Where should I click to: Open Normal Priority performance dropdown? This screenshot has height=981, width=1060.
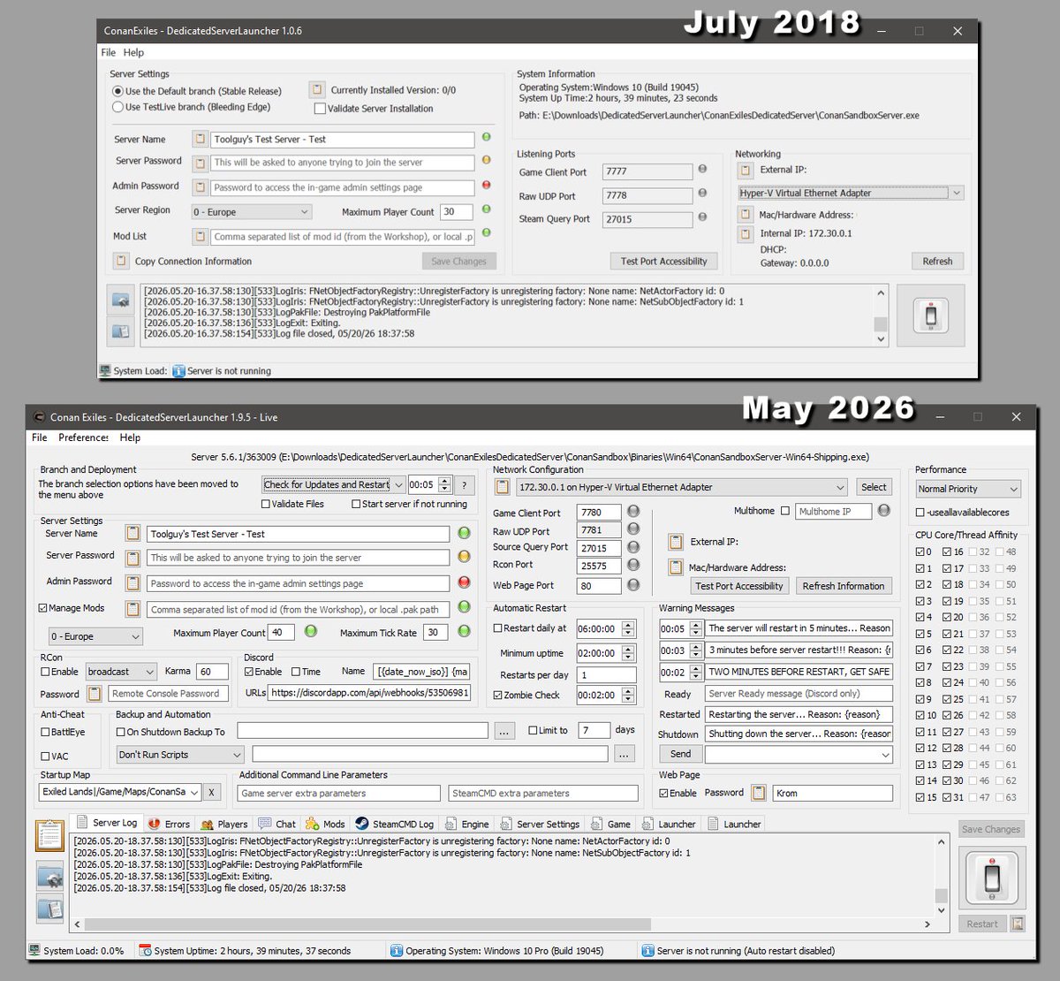(968, 489)
